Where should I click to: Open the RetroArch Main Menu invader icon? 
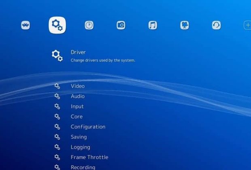coord(26,25)
